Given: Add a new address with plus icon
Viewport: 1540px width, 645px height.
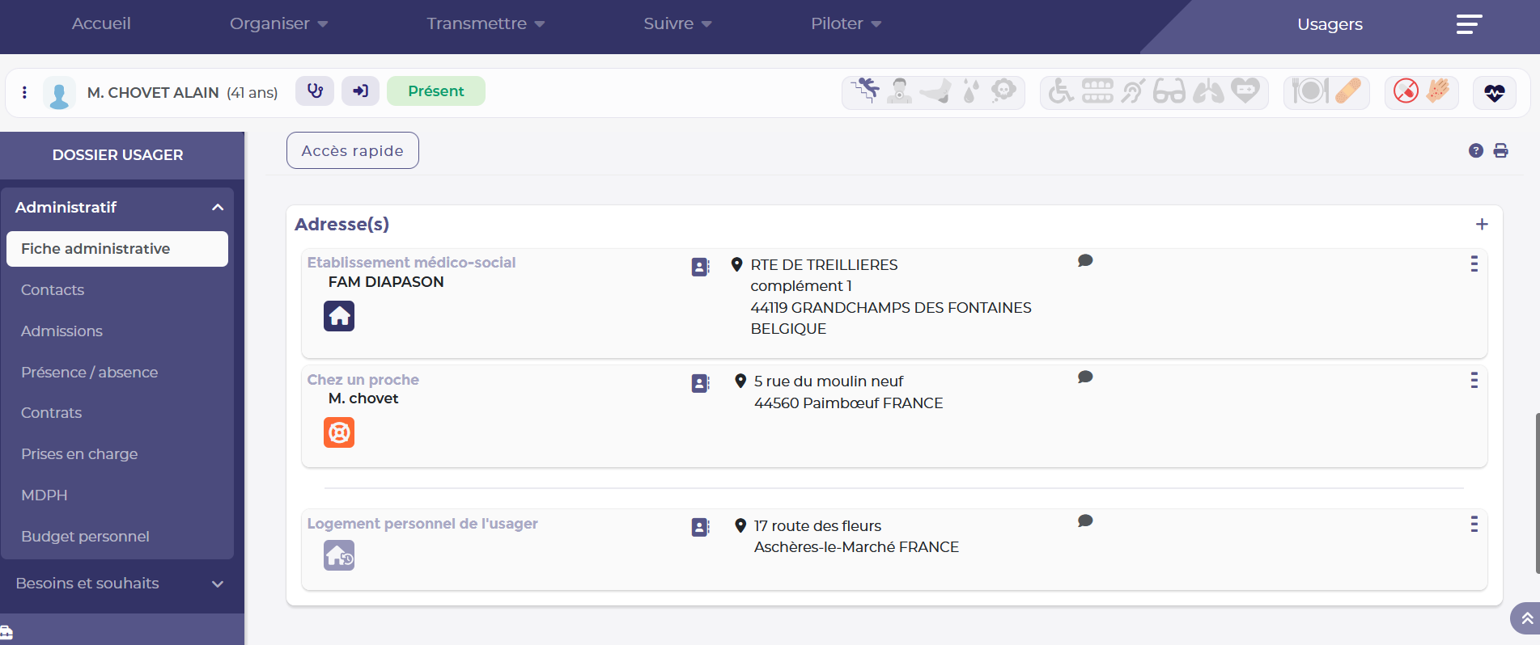Looking at the screenshot, I should pos(1481,224).
